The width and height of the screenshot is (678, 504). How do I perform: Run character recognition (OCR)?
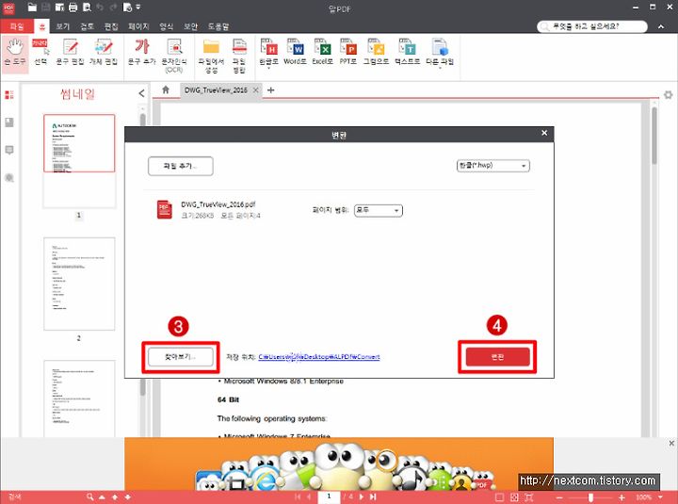174,56
